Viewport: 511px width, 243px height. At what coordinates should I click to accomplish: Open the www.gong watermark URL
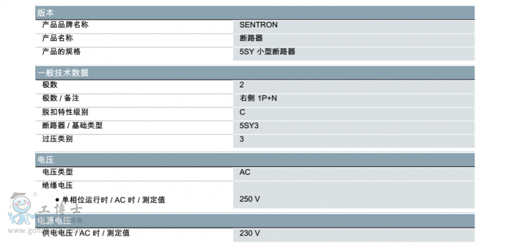coord(24,231)
